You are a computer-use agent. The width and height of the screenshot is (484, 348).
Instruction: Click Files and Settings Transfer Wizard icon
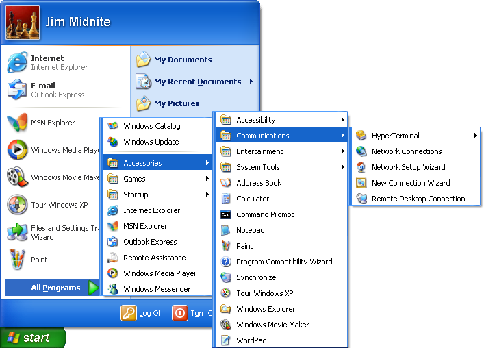click(x=17, y=232)
